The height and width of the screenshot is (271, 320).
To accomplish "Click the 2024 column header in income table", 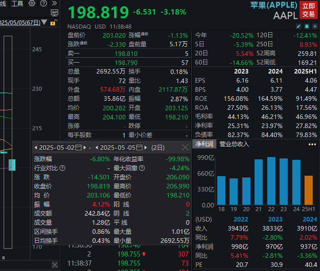I will (310, 219).
